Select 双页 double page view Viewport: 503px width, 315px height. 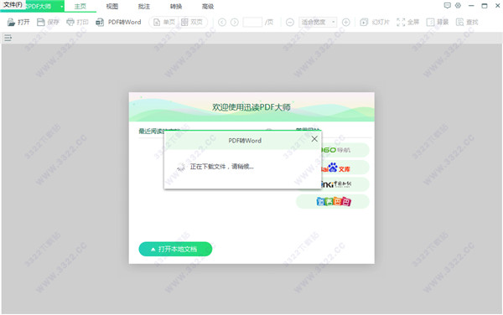(x=192, y=22)
